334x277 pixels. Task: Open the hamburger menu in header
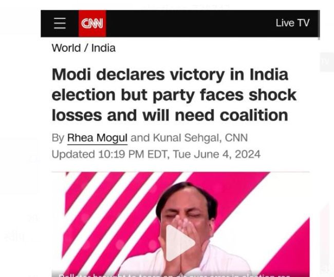pos(60,23)
